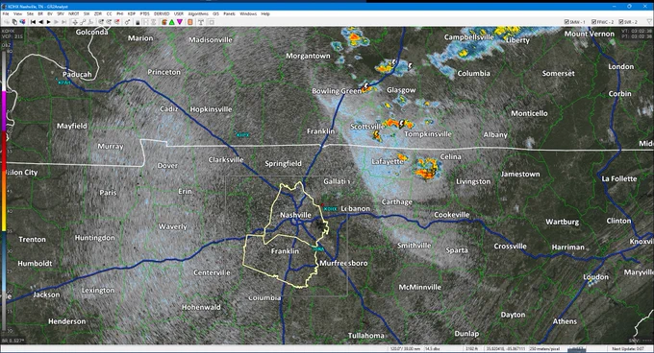Open the Algorithms menu

(x=198, y=13)
